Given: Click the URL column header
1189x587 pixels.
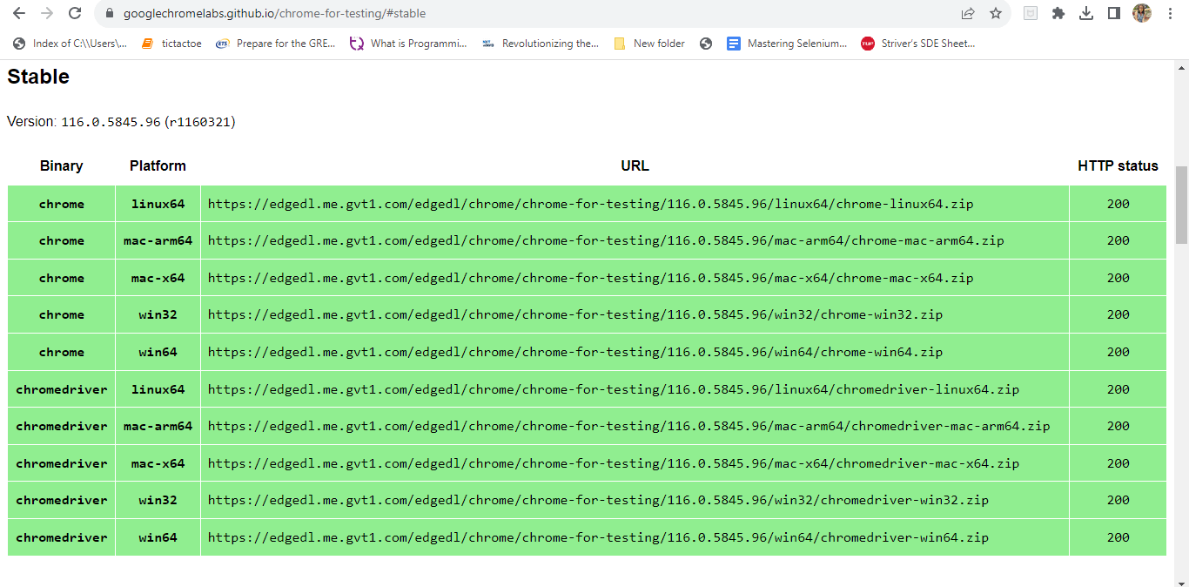Looking at the screenshot, I should [x=635, y=165].
